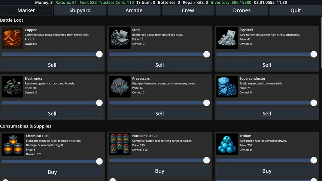Image resolution: width=322 pixels, height=181 pixels.
Task: Sell Superconductor via its Sell button
Action: click(267, 113)
